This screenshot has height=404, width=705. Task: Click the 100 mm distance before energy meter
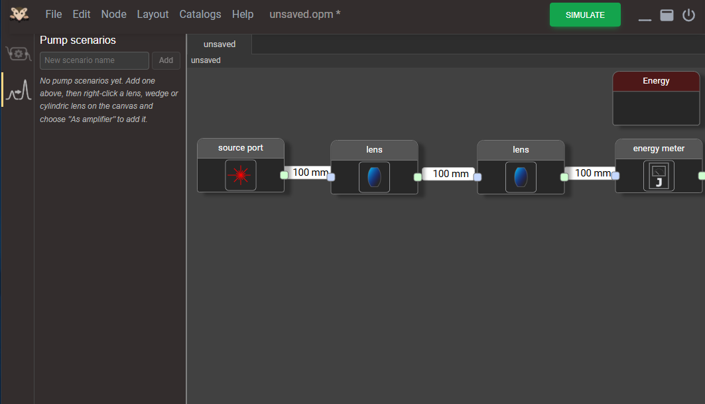point(592,172)
